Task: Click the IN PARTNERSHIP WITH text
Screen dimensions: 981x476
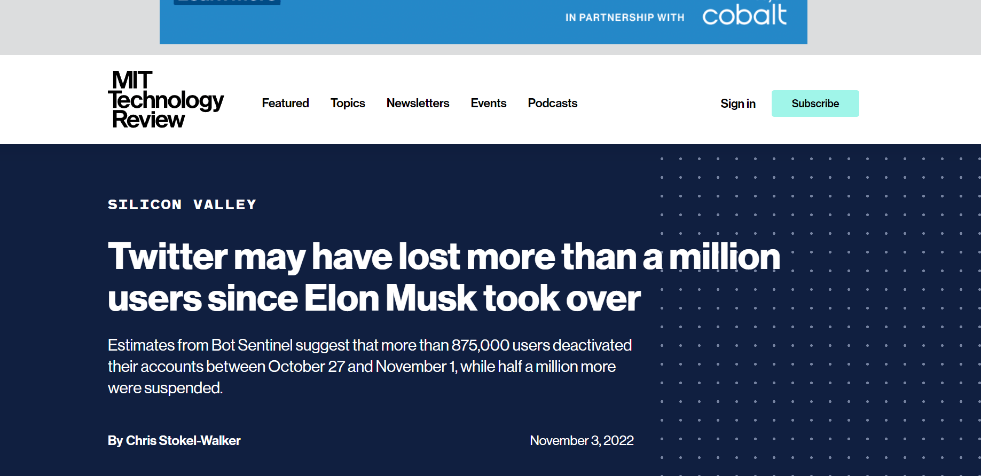Action: click(x=624, y=18)
